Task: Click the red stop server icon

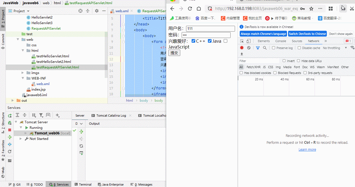Action: [10, 130]
